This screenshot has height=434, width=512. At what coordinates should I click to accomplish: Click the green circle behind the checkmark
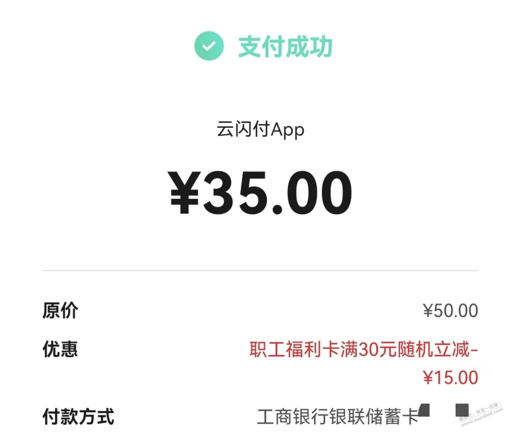point(209,46)
